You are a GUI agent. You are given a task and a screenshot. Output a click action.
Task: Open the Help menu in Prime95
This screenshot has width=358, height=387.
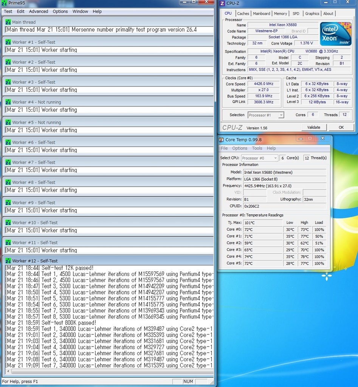(x=97, y=11)
